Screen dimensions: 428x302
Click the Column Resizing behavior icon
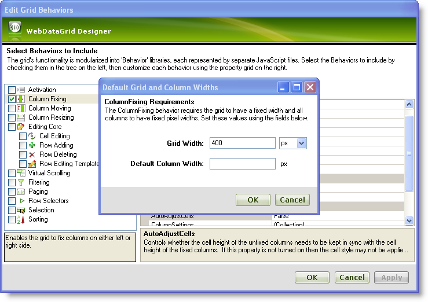tap(21, 117)
